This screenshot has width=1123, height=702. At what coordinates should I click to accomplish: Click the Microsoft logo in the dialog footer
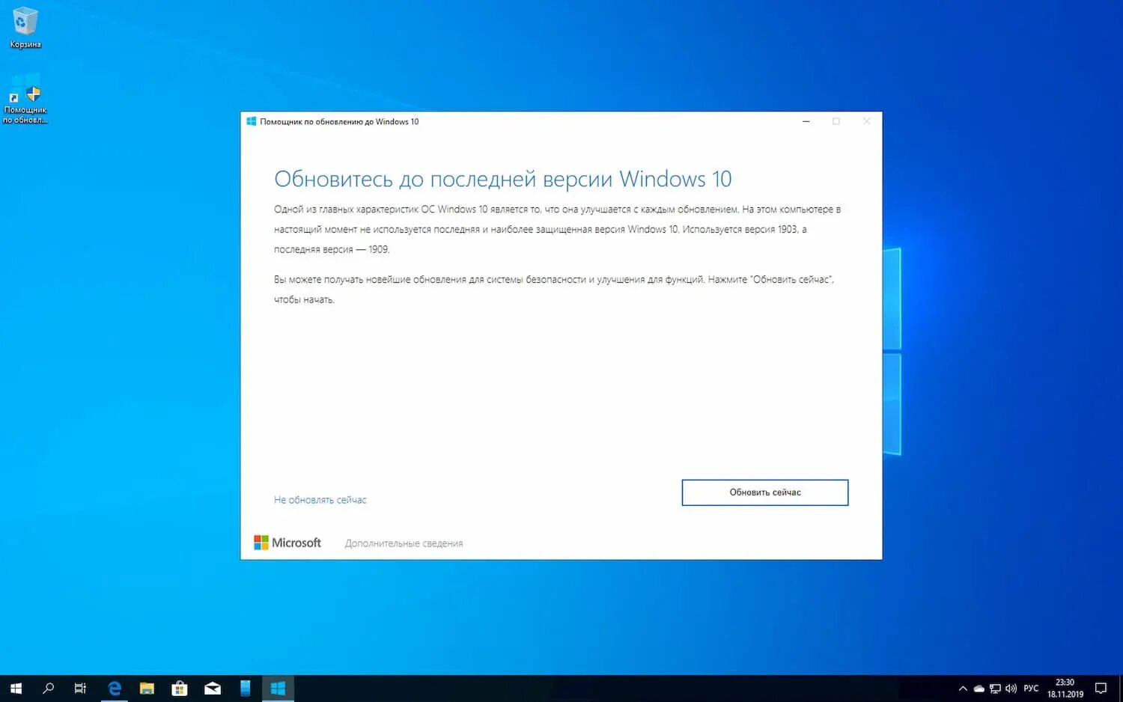click(x=287, y=543)
